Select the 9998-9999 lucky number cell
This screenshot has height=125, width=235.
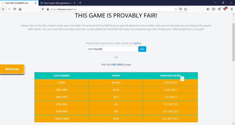(62, 111)
